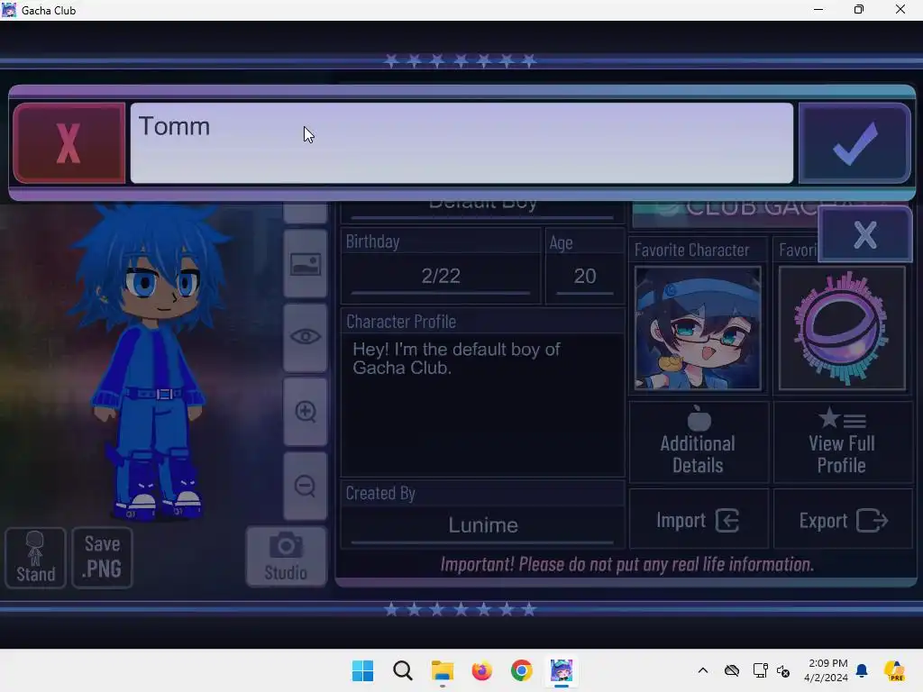
Task: Open taskbar Search
Action: tap(403, 670)
